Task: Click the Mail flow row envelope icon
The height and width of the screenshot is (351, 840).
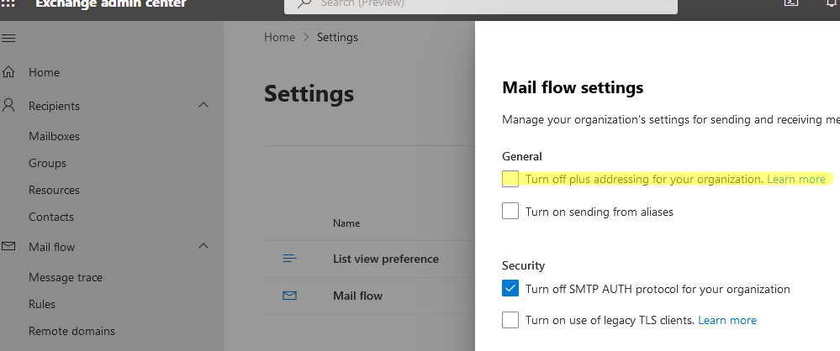Action: pyautogui.click(x=289, y=296)
